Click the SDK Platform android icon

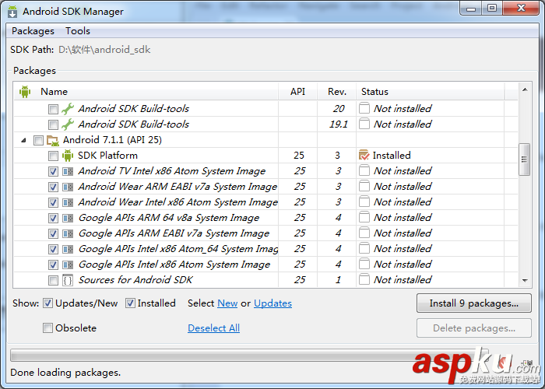[68, 156]
